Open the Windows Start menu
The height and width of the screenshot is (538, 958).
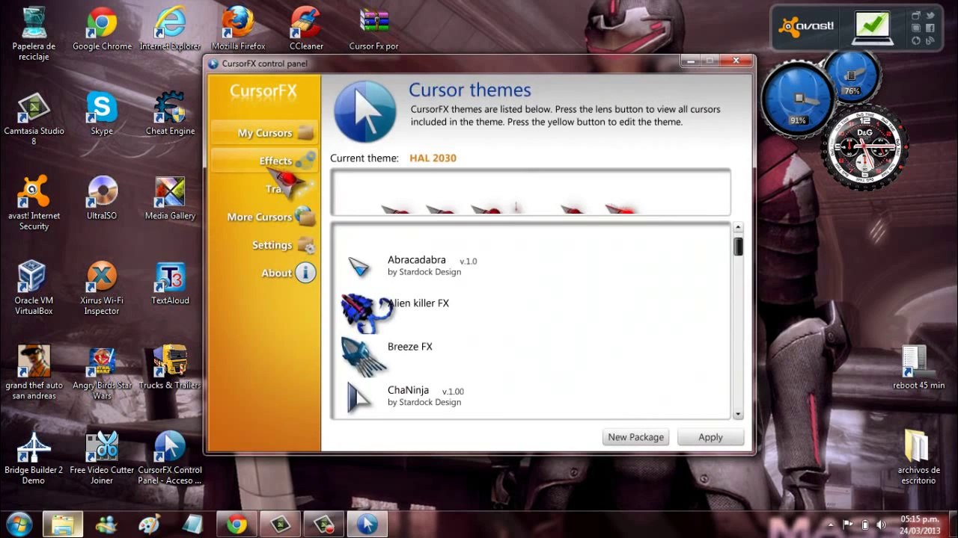[19, 524]
